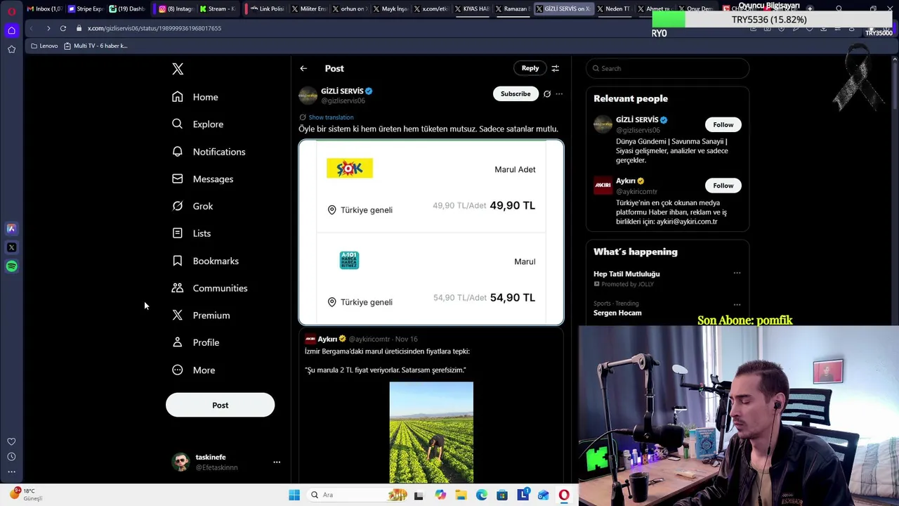Switch to the KIYAS HABER tab
Viewport: 899px width, 506px height.
tap(471, 8)
